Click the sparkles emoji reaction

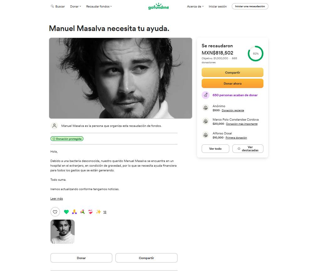pos(98,212)
